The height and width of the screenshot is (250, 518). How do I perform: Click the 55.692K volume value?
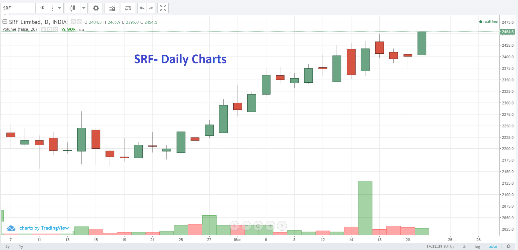(68, 29)
